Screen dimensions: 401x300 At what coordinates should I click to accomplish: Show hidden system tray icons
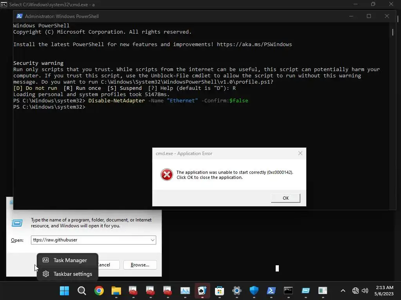[343, 291]
